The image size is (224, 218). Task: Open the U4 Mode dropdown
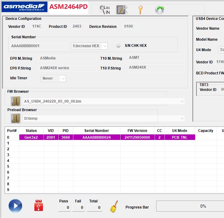click(x=221, y=50)
